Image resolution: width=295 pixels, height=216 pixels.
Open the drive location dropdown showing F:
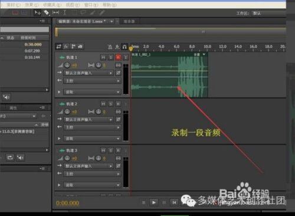click(18, 116)
